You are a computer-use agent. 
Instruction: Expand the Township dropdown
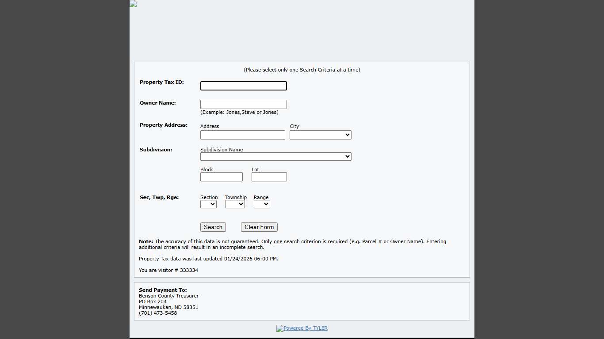coord(234,204)
